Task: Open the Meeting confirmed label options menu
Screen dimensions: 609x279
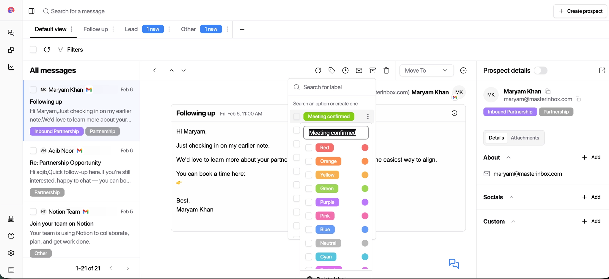Action: tap(368, 116)
